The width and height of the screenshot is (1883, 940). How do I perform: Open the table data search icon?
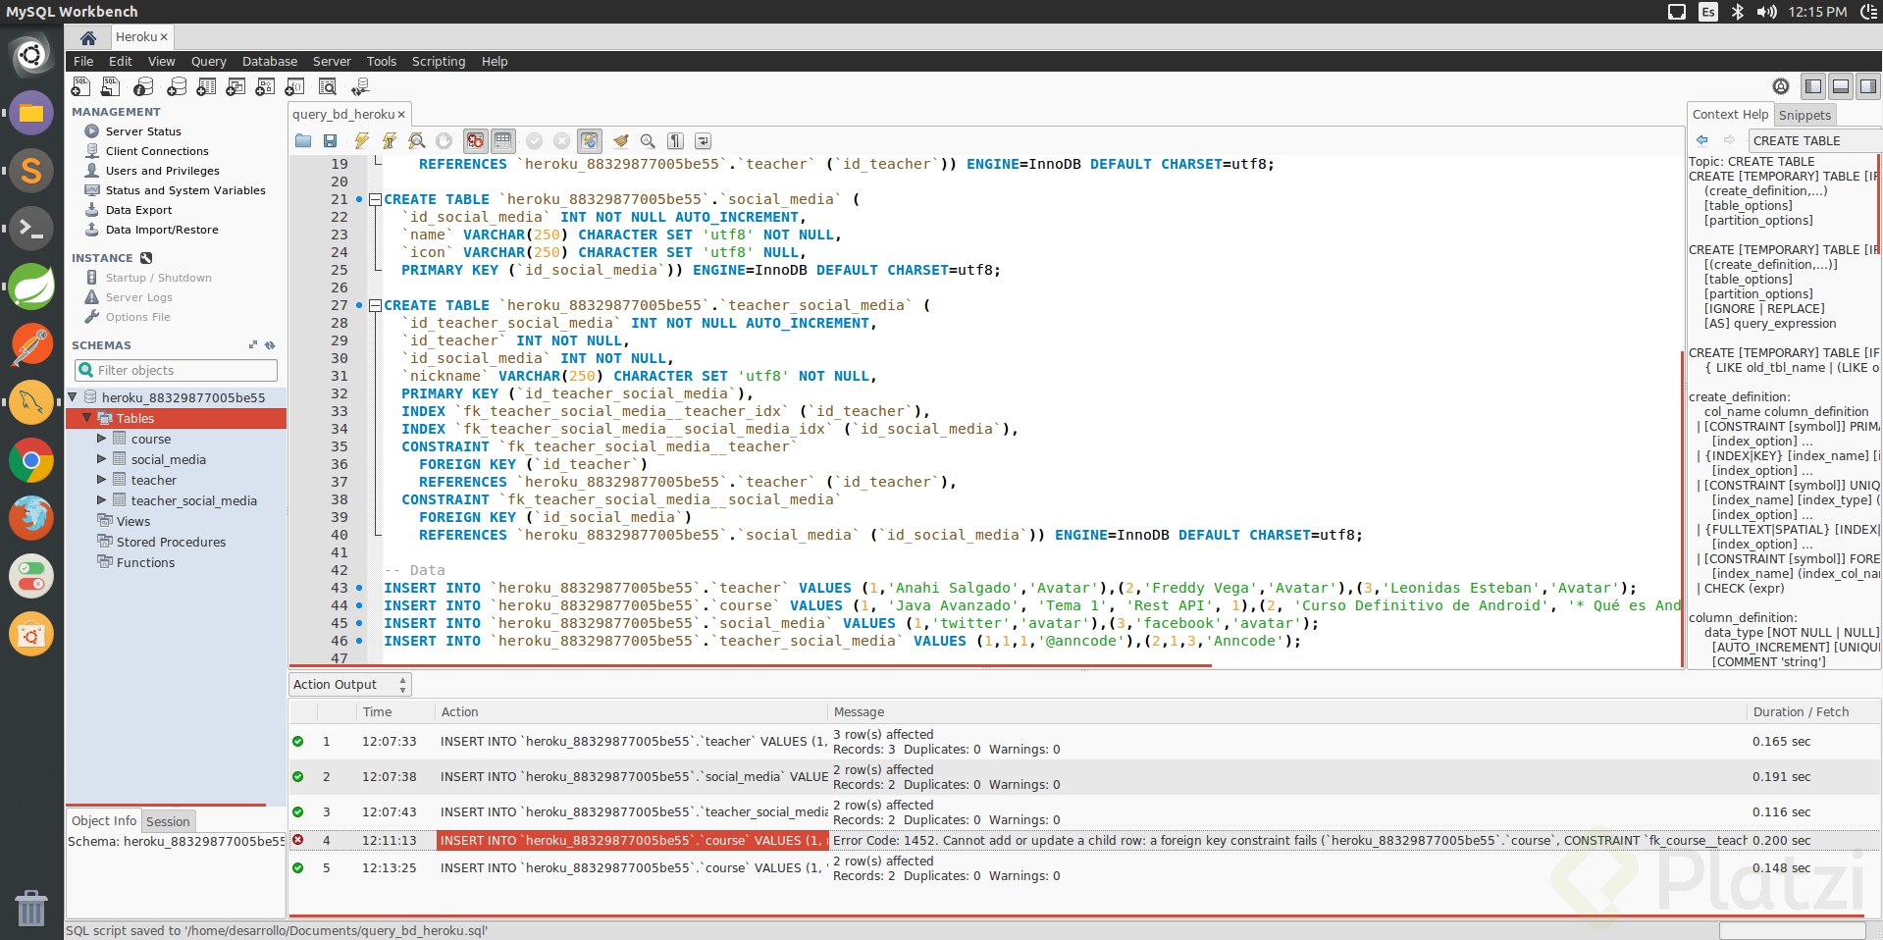(328, 87)
